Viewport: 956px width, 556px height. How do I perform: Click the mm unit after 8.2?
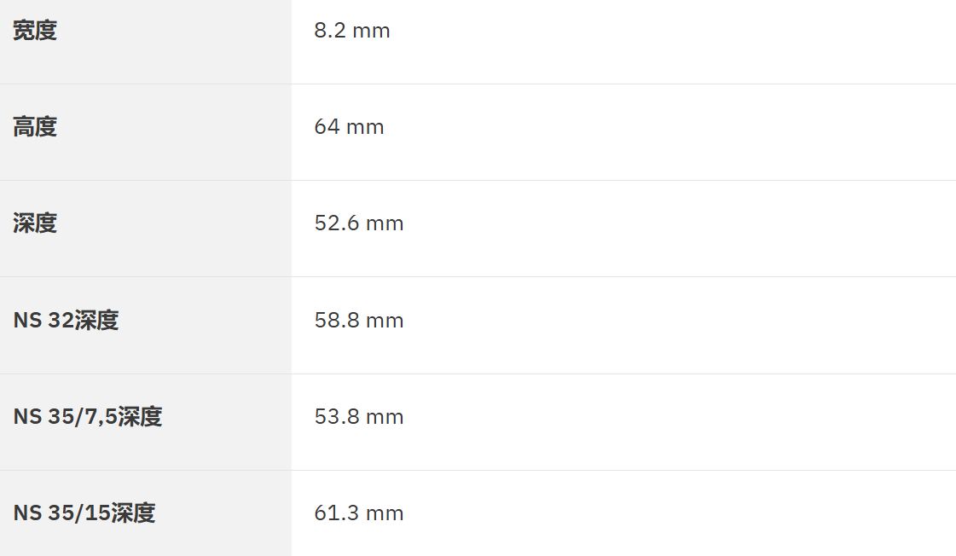(372, 32)
